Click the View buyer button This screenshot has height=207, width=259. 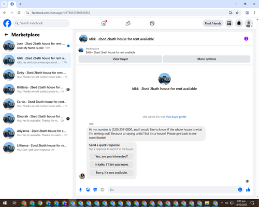click(120, 59)
